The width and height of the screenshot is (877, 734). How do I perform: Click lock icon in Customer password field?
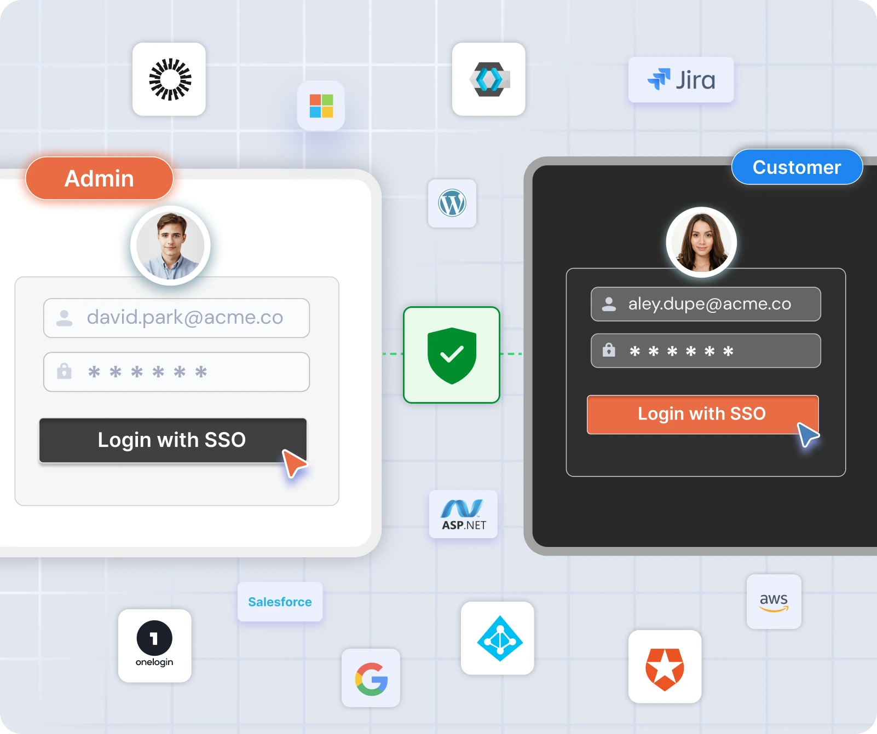[x=609, y=350]
